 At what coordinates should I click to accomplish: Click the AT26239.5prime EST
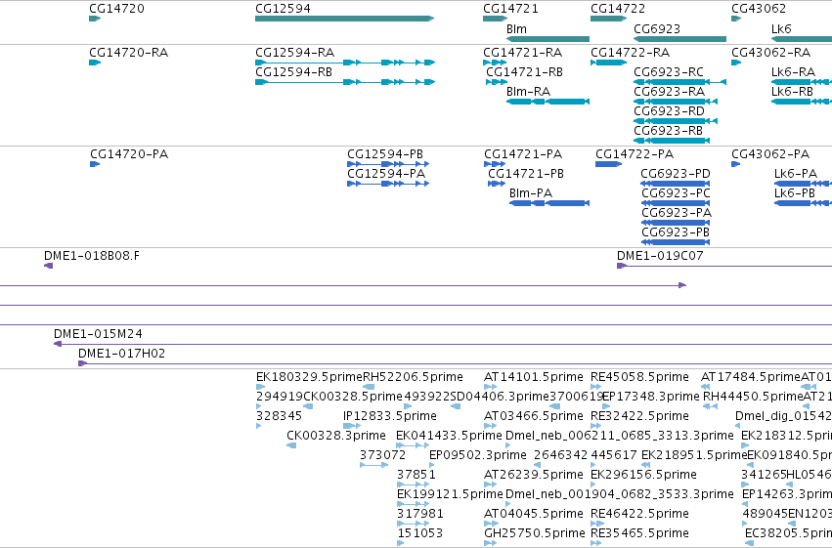tap(490, 485)
